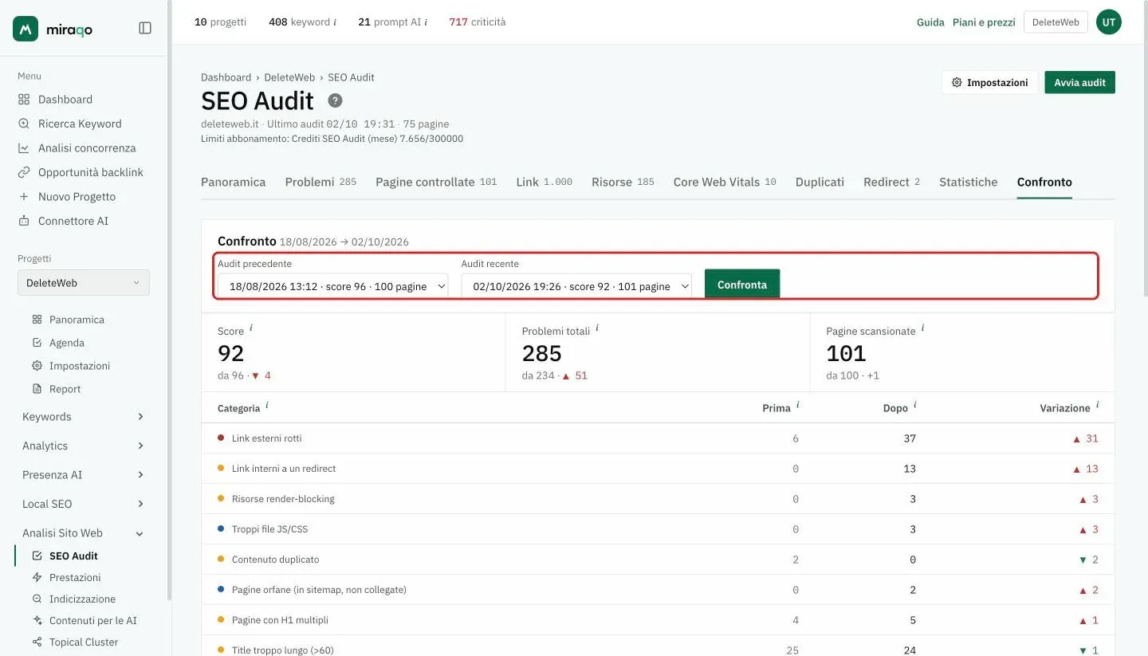The image size is (1148, 656).
Task: Click the UT user avatar
Action: (1109, 22)
